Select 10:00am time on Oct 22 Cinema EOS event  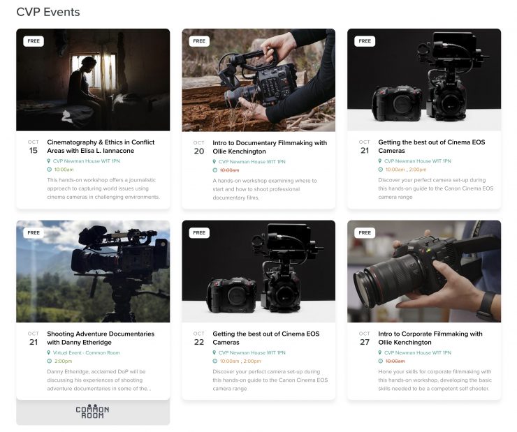tap(229, 362)
